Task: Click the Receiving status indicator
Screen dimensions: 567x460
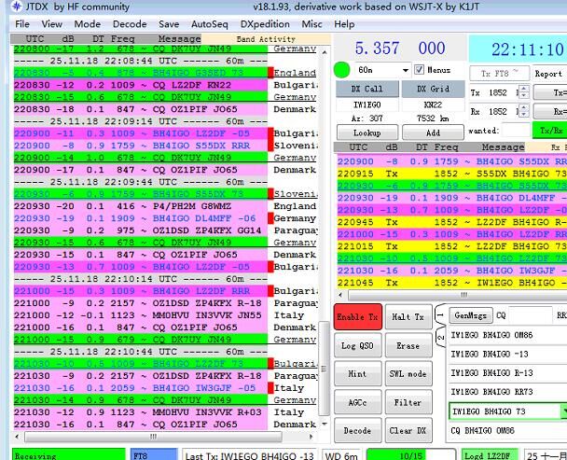Action: [68, 455]
